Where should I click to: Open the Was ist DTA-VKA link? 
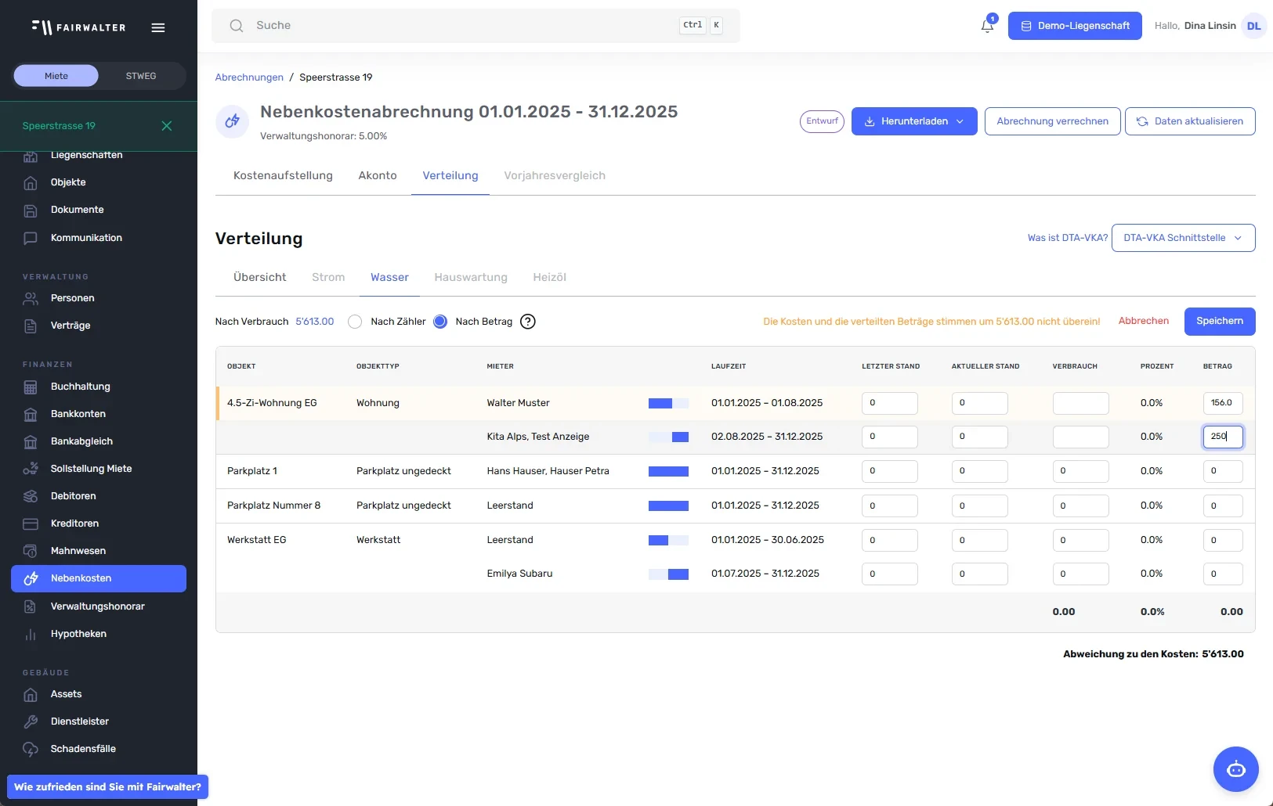pos(1068,238)
